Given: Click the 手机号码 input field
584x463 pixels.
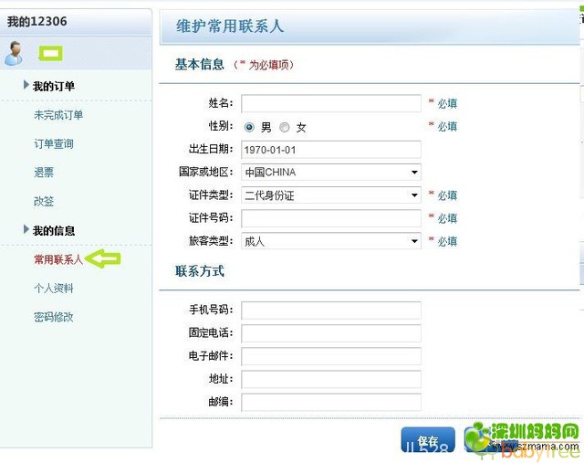Looking at the screenshot, I should click(330, 310).
